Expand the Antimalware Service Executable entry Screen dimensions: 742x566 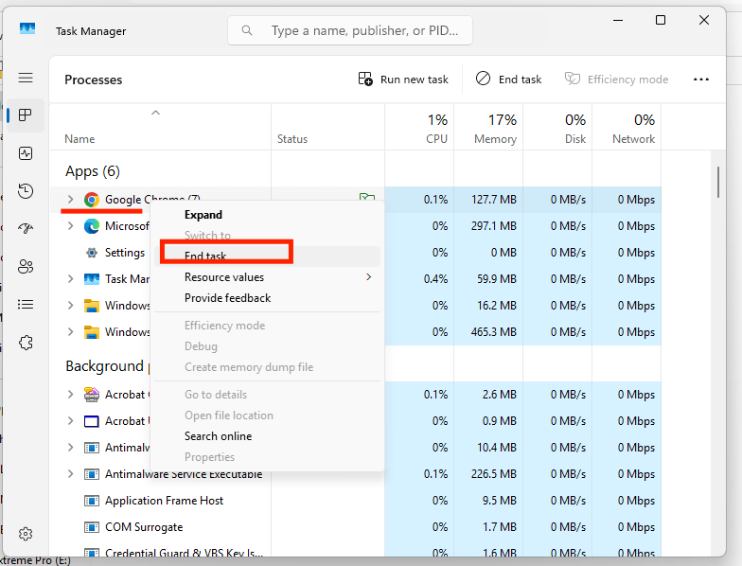pyautogui.click(x=70, y=473)
